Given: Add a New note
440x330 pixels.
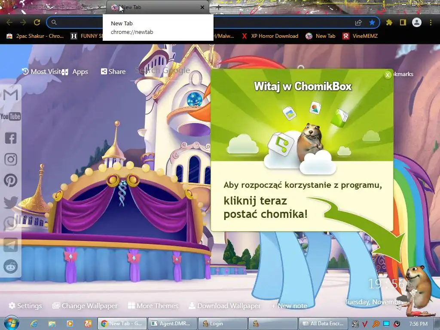Looking at the screenshot, I should point(289,306).
